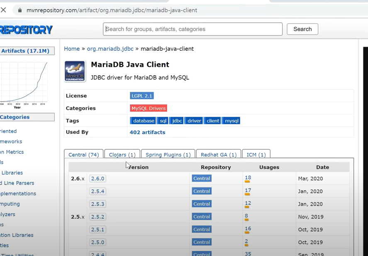368x256 pixels.
Task: Select the sql tag
Action: tap(162, 121)
